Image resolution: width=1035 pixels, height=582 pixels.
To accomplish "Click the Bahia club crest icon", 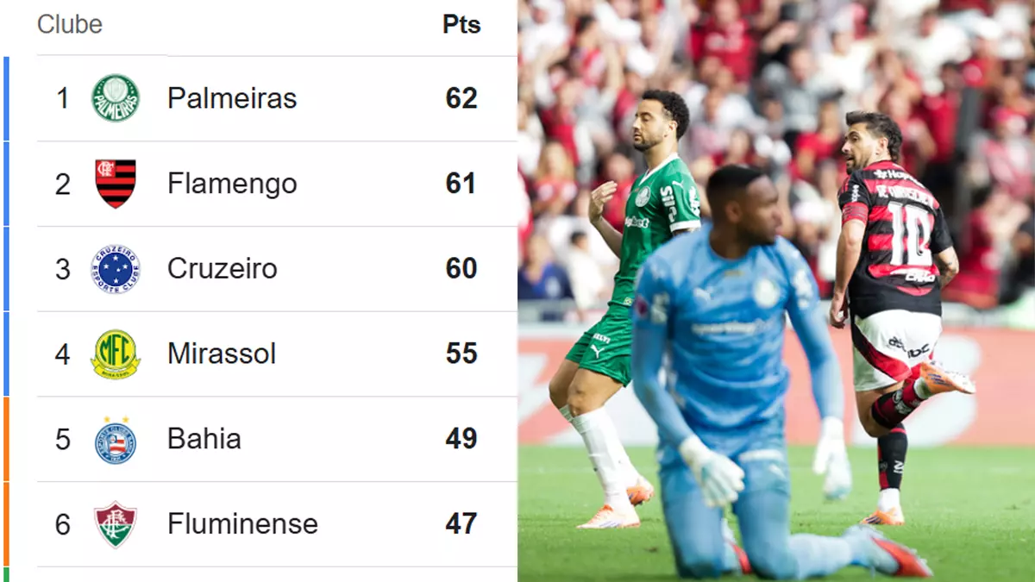I will pos(116,439).
